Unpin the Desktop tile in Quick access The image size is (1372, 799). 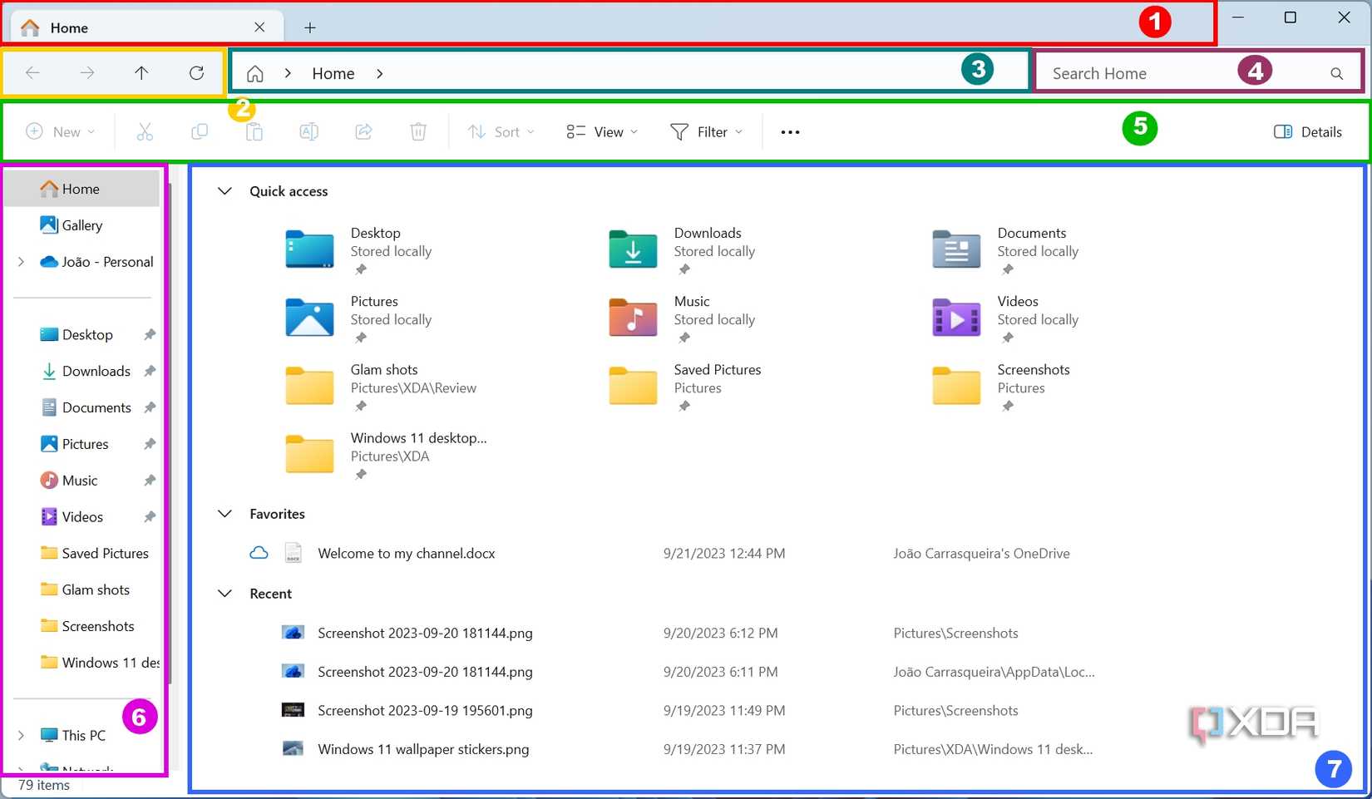pos(361,269)
